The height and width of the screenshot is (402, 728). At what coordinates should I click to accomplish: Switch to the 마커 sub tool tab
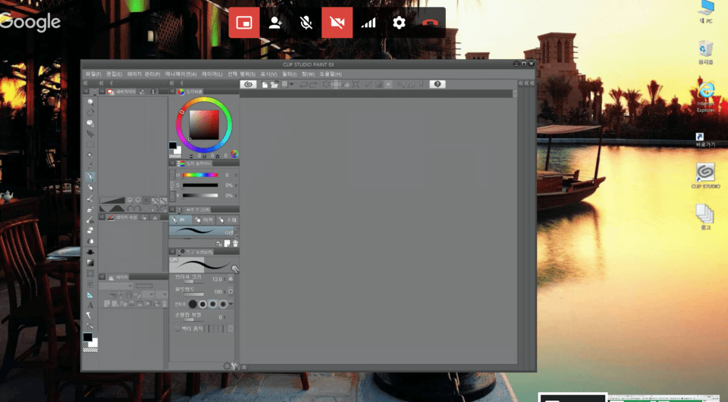tap(204, 220)
